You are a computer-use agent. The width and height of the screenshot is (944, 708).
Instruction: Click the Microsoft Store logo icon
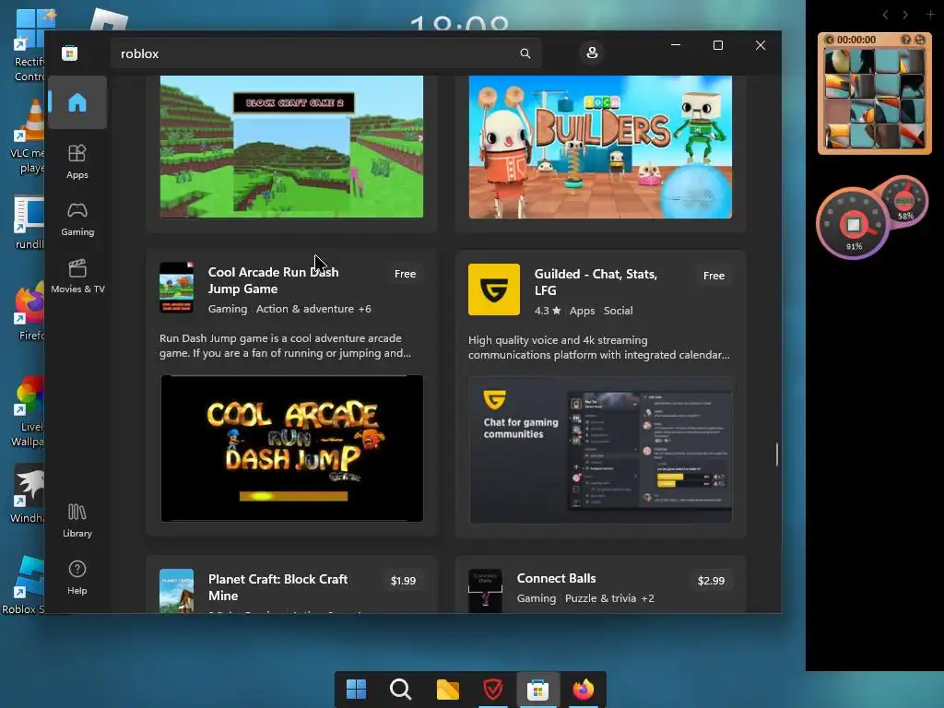click(70, 53)
